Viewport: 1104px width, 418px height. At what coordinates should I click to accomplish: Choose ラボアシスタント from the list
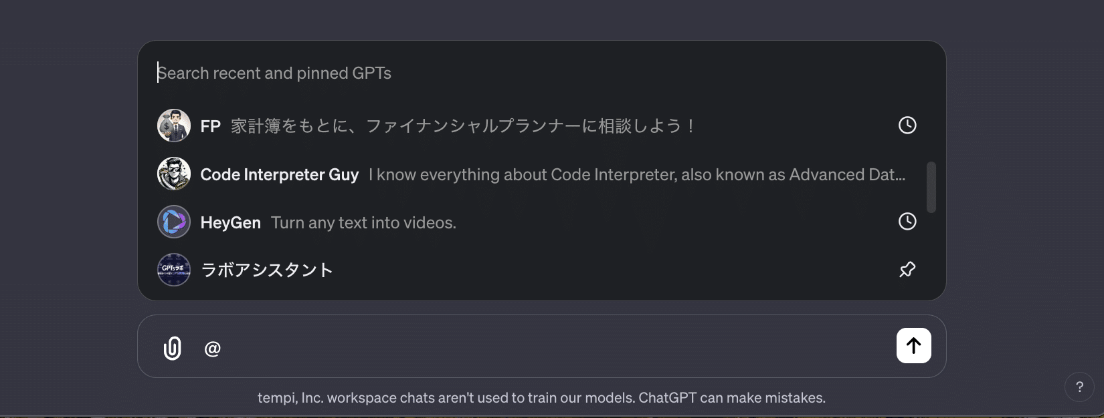pyautogui.click(x=266, y=270)
